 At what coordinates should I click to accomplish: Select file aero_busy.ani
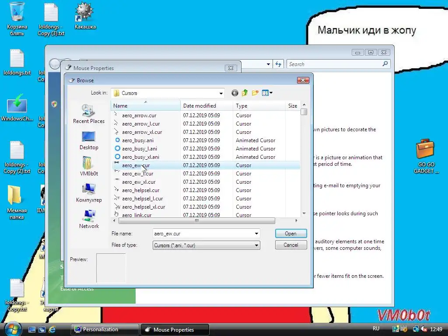coord(137,140)
